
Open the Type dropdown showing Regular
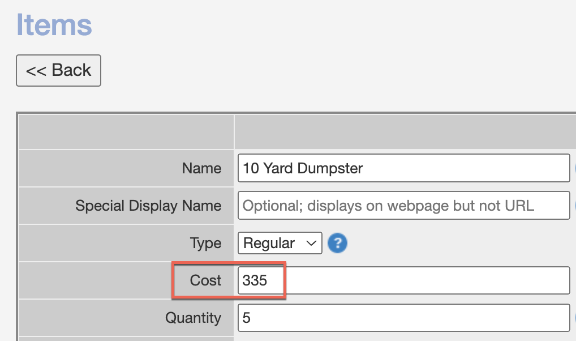pyautogui.click(x=280, y=244)
